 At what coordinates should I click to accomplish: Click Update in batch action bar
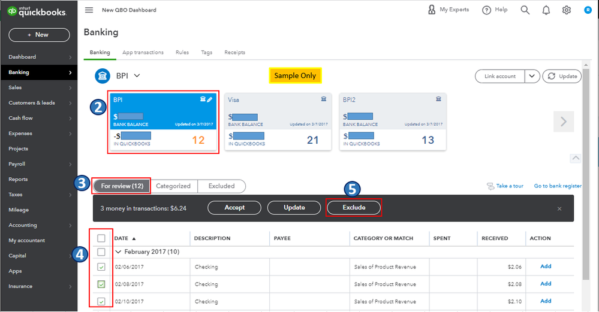click(x=294, y=207)
